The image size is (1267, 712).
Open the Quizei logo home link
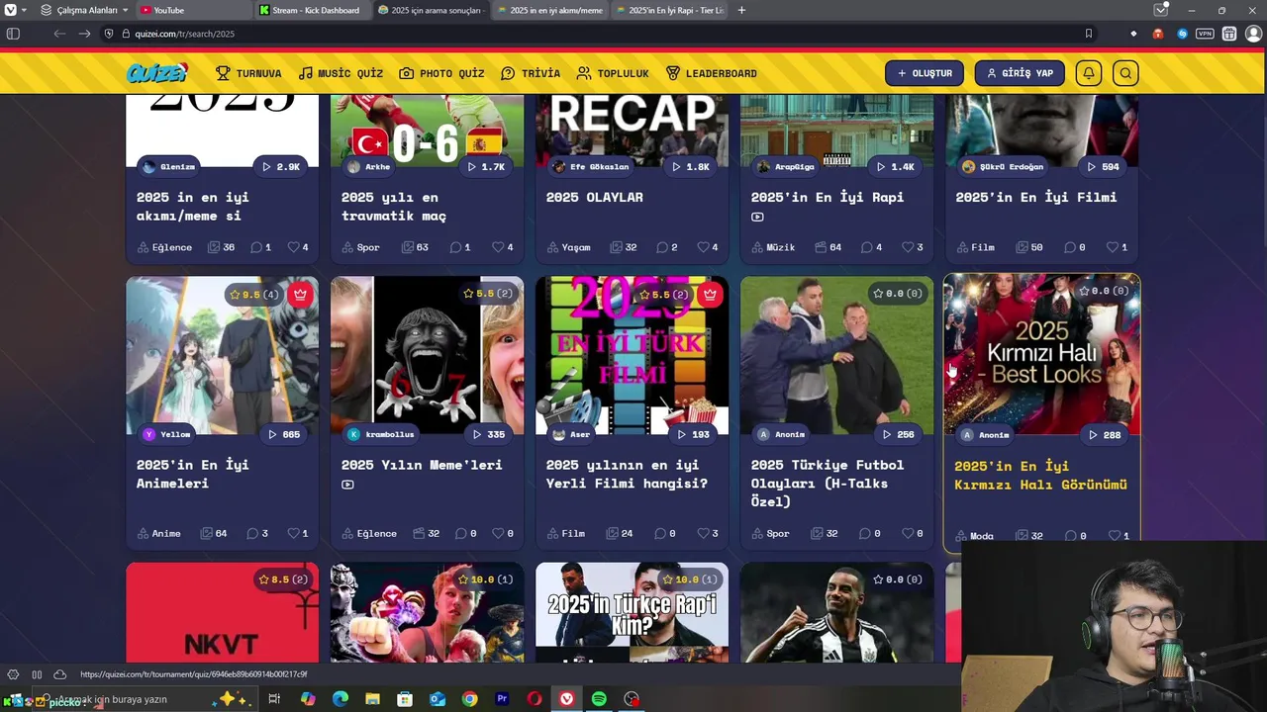pyautogui.click(x=156, y=73)
